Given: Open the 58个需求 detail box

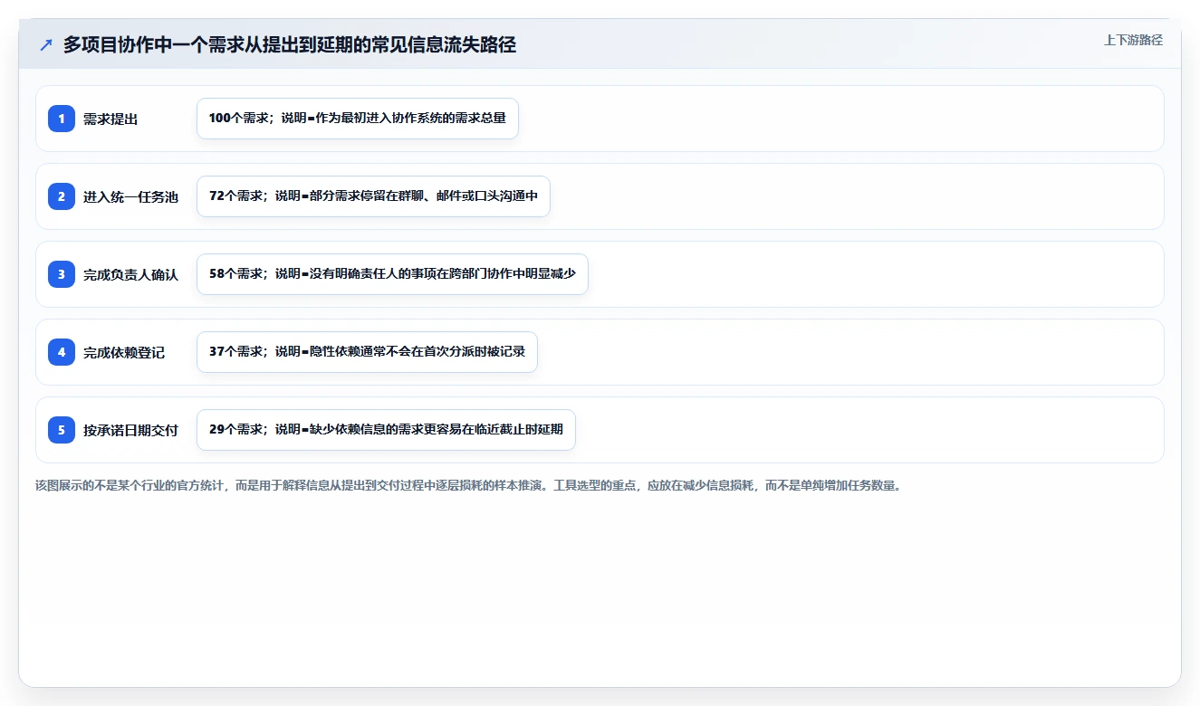Looking at the screenshot, I should click(392, 274).
